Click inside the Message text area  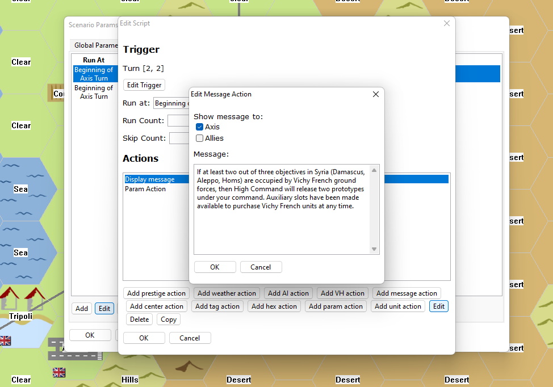(x=282, y=227)
